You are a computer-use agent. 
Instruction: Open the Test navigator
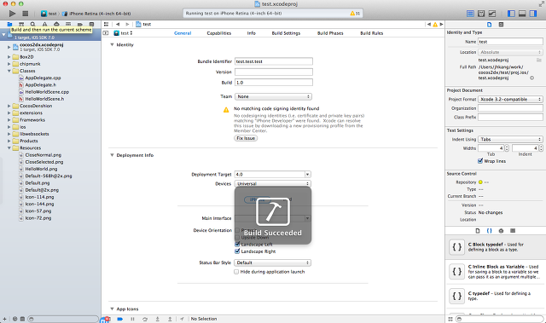[56, 25]
